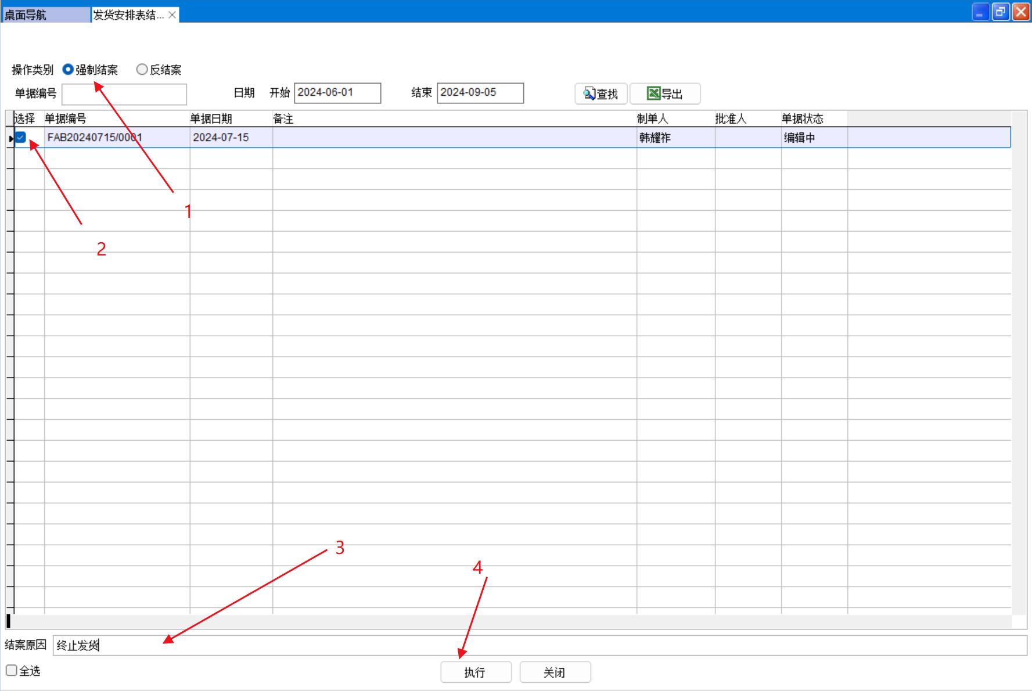
Task: Enable the 全选 checkbox
Action: pyautogui.click(x=12, y=671)
